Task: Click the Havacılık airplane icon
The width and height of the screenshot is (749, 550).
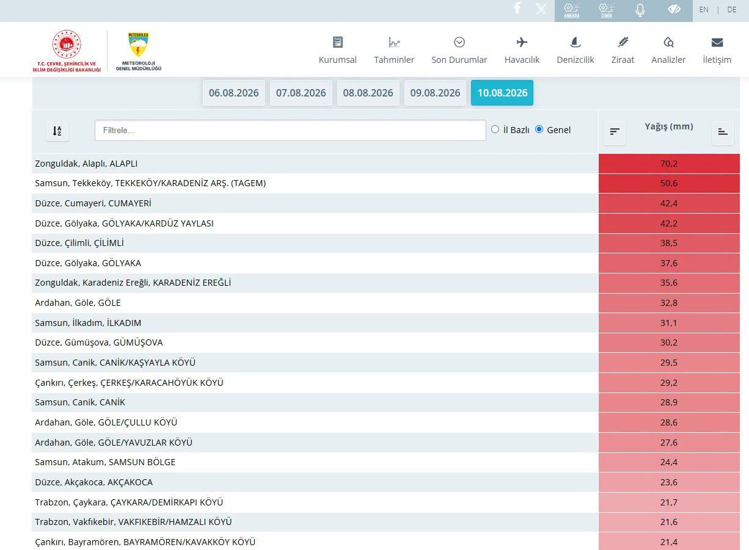Action: point(522,42)
